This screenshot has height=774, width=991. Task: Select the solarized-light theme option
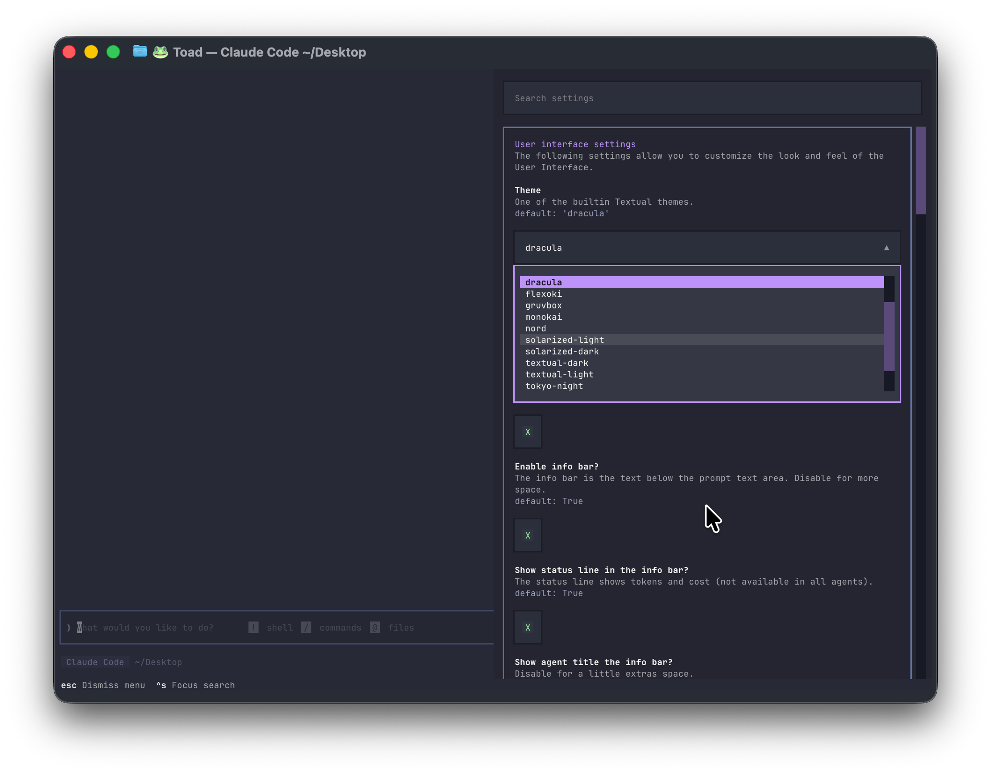(x=565, y=340)
